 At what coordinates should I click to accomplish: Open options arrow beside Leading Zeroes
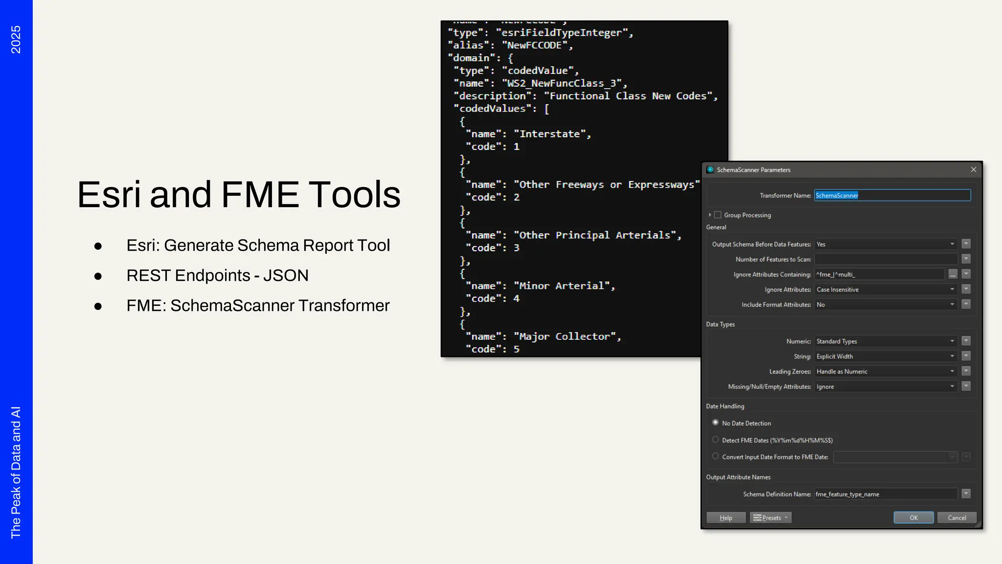pyautogui.click(x=966, y=372)
